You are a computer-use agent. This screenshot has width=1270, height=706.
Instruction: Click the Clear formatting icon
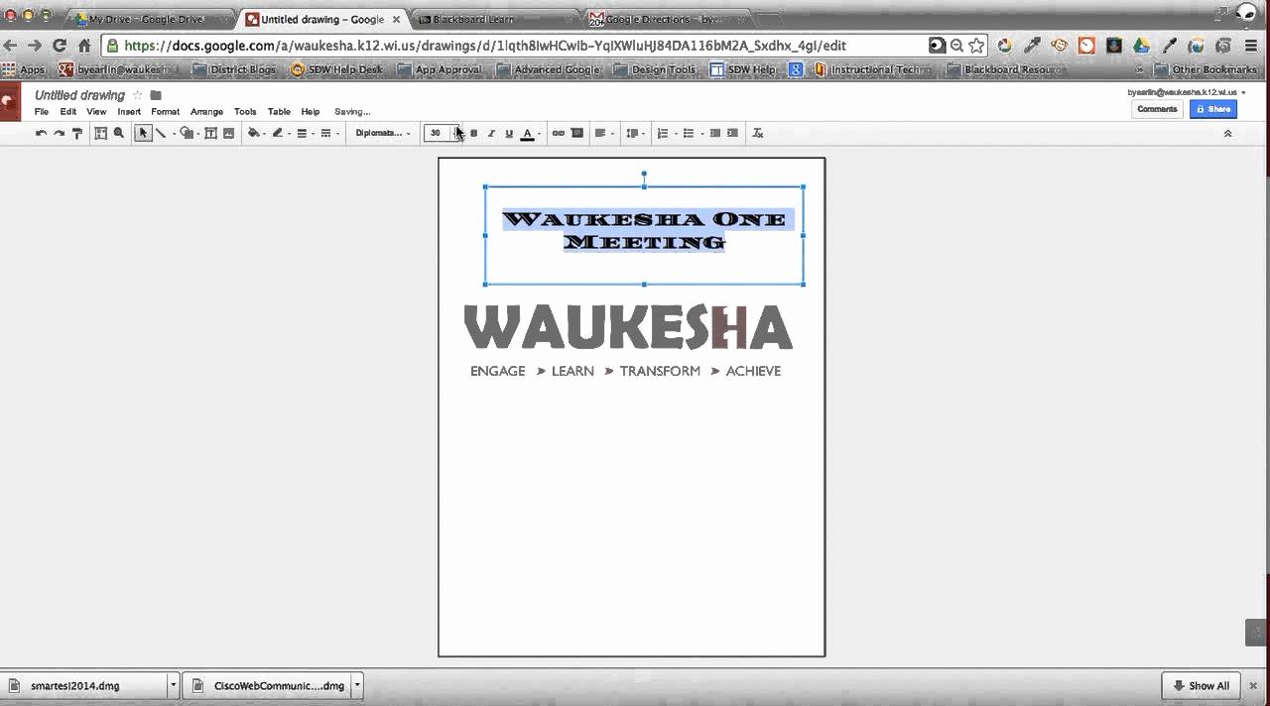click(758, 133)
